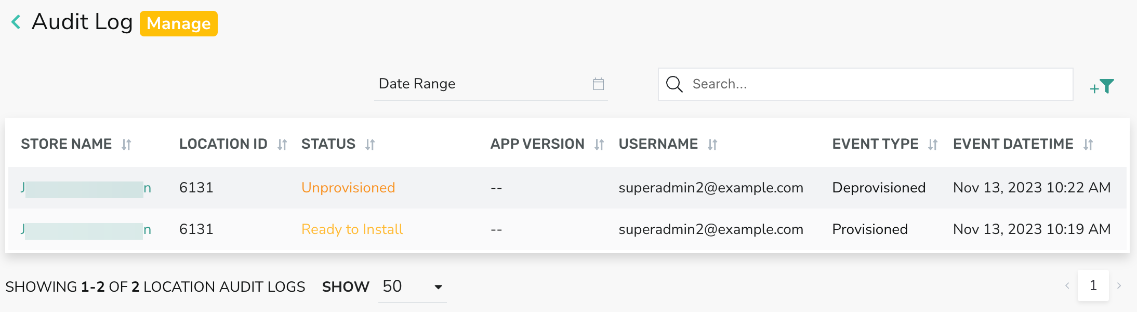Open store link in Ready to Install row
This screenshot has width=1137, height=312.
(x=86, y=229)
